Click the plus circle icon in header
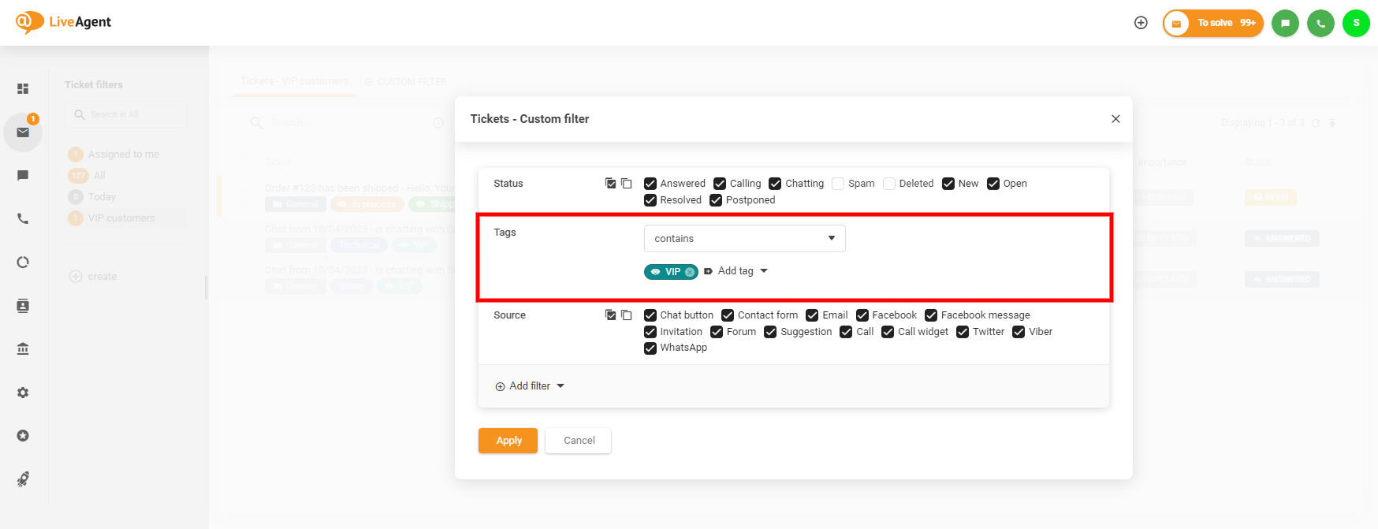 [x=1141, y=23]
